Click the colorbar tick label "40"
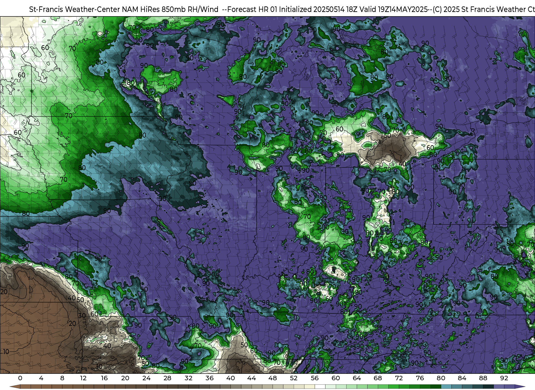The height and width of the screenshot is (390, 535). [x=230, y=378]
